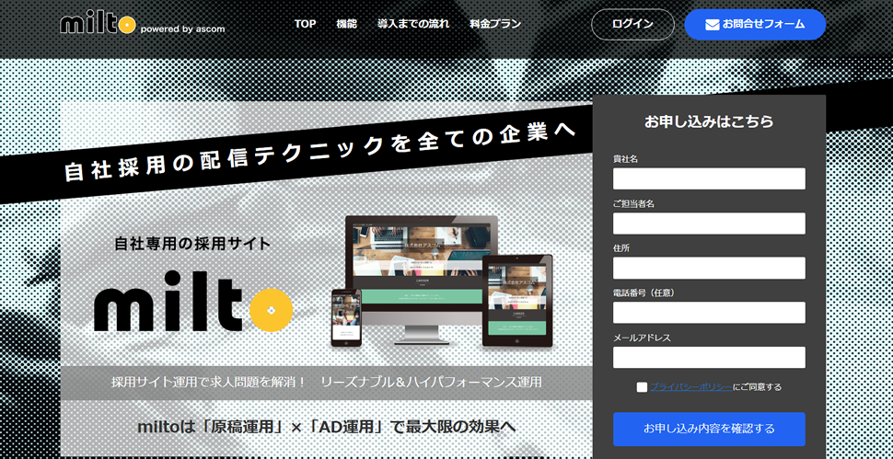
Task: Click into the ご担当者名 field
Action: (x=709, y=224)
